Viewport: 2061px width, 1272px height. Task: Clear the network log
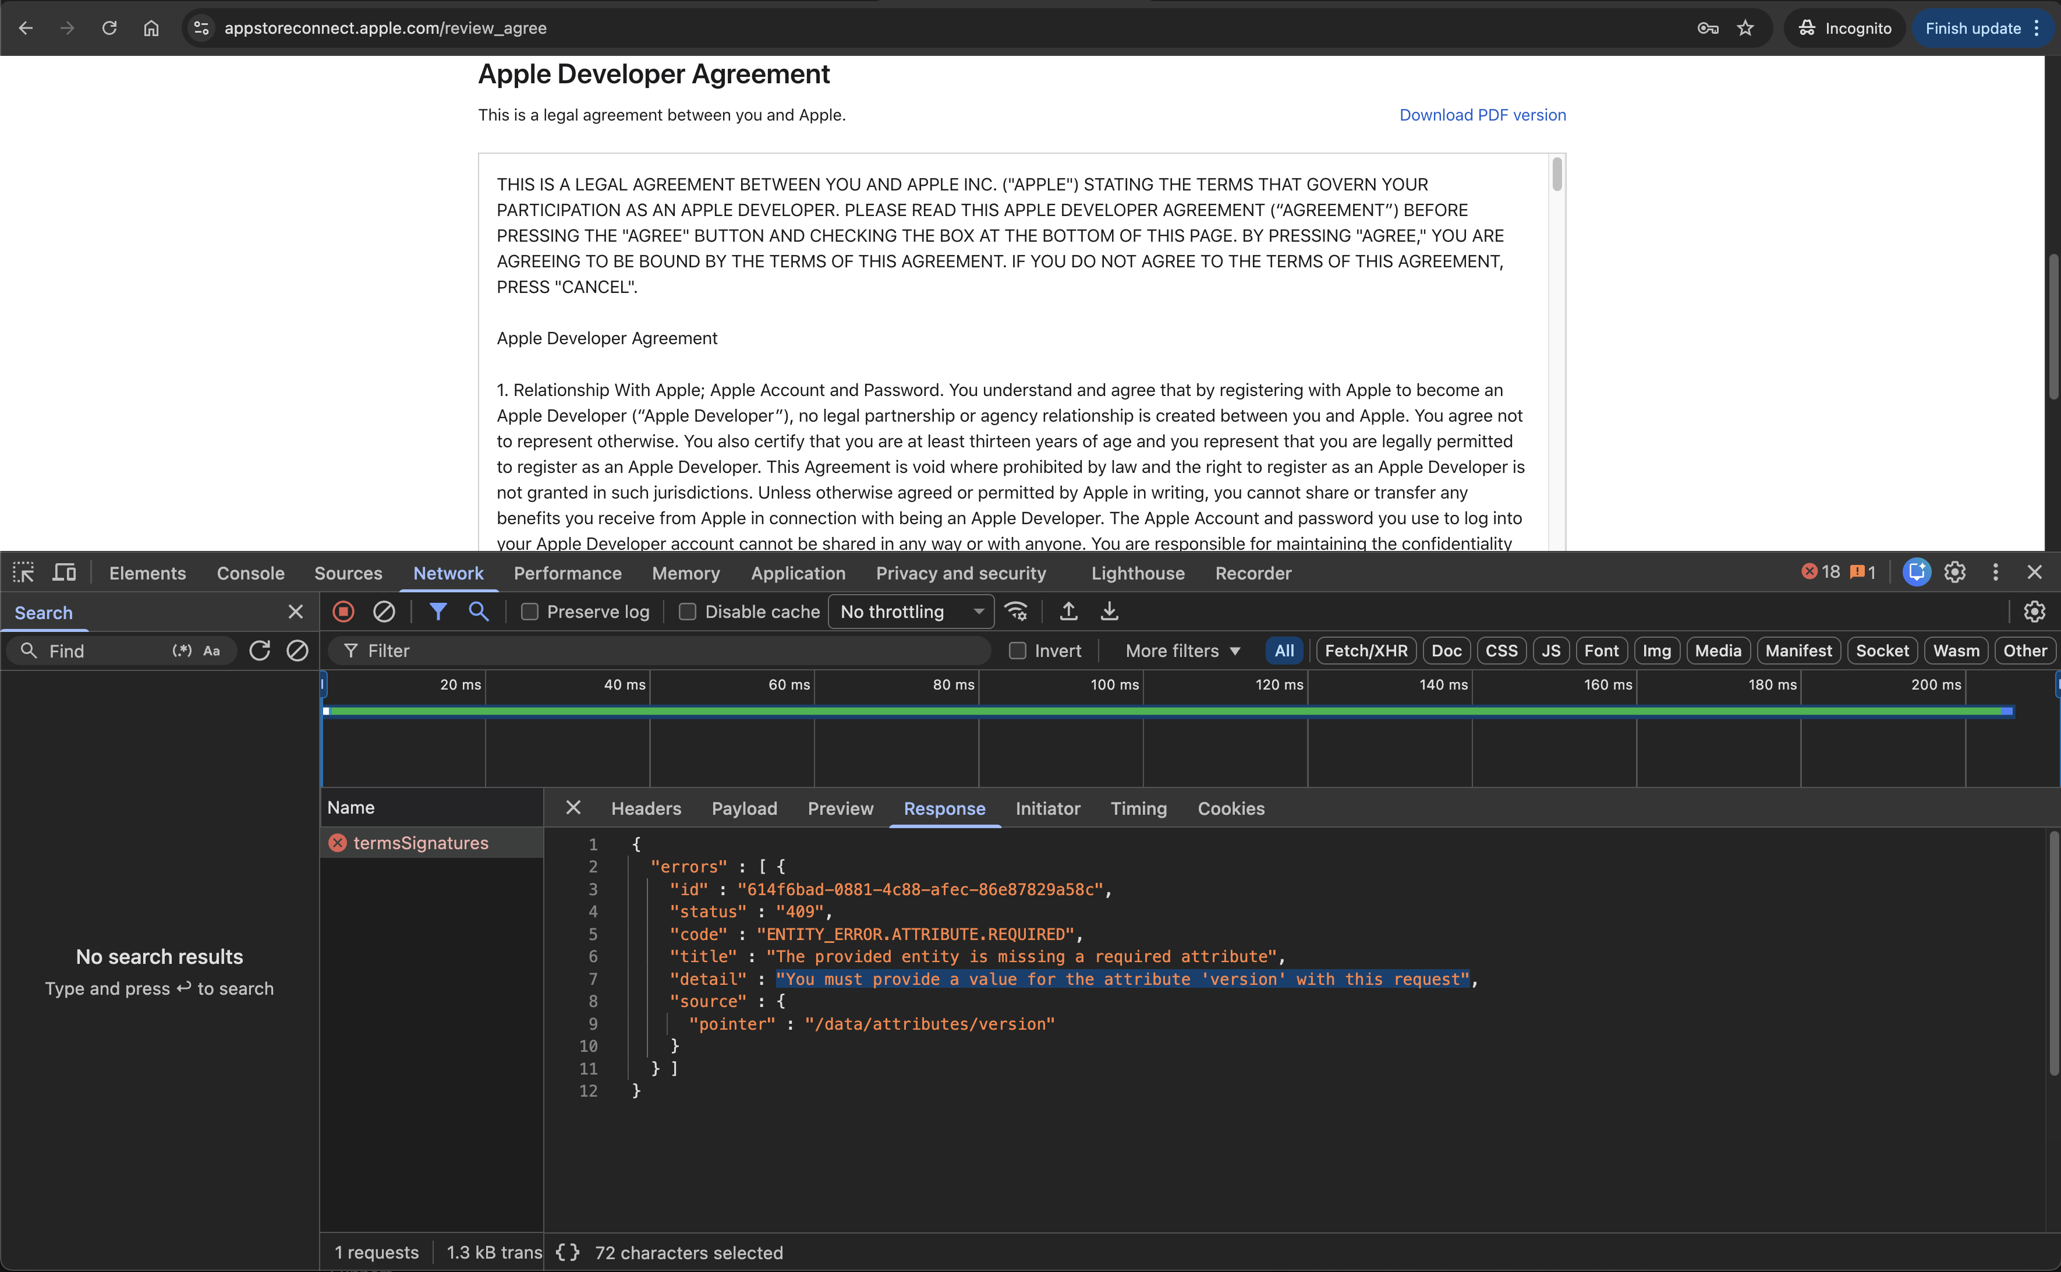click(384, 612)
